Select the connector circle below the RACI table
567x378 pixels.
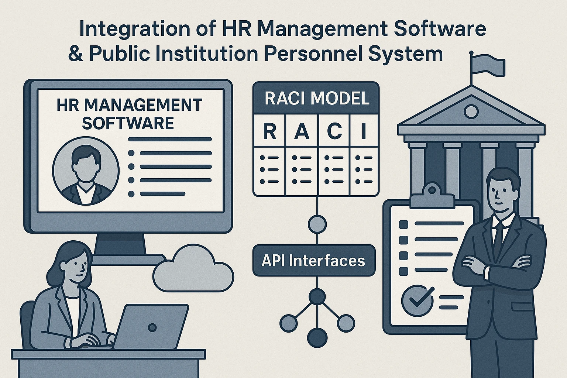(317, 224)
